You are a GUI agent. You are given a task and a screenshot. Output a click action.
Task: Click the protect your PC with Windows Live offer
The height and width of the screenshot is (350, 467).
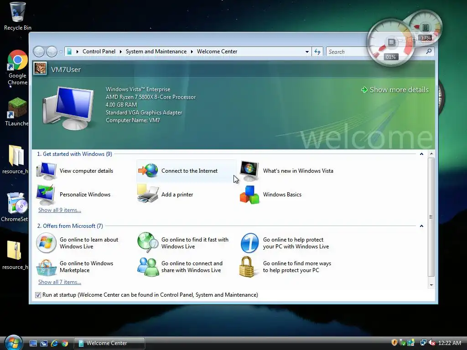285,243
